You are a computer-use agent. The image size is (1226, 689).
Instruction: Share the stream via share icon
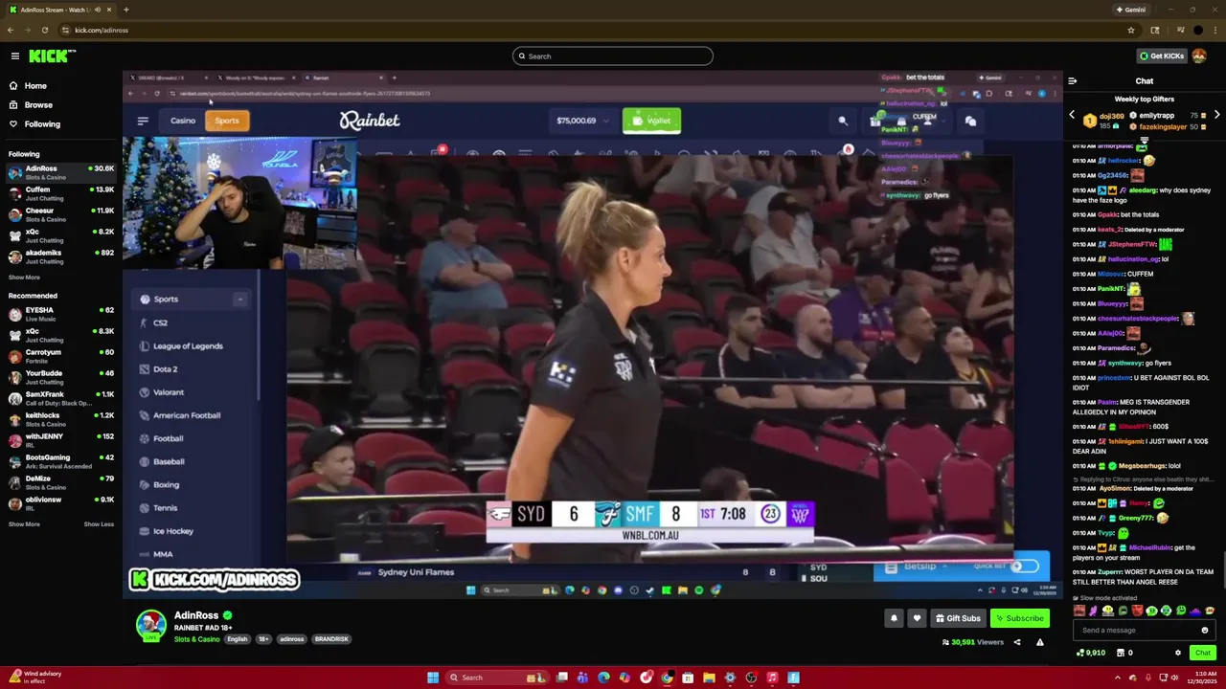(x=1017, y=643)
